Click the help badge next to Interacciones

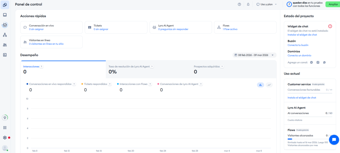click(42, 67)
